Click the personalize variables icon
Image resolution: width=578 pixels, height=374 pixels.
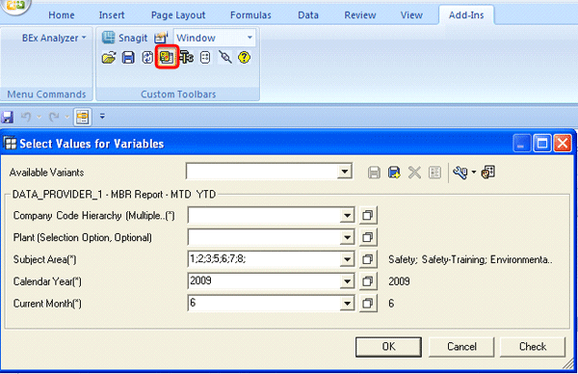(x=488, y=173)
